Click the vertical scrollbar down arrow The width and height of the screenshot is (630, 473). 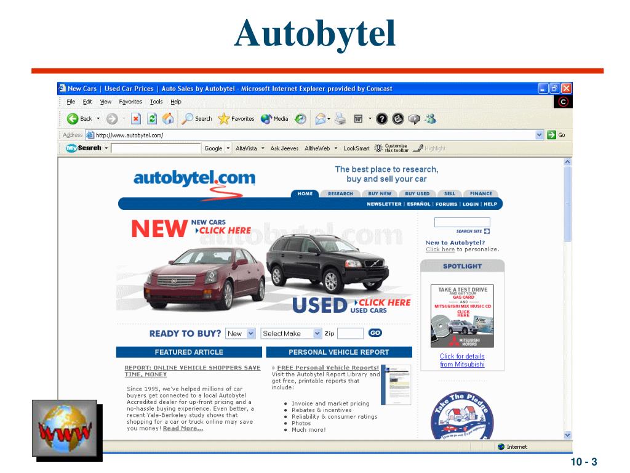tap(567, 435)
